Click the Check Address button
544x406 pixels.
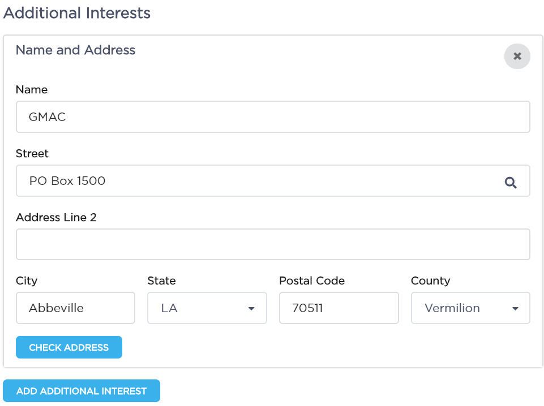(x=69, y=347)
